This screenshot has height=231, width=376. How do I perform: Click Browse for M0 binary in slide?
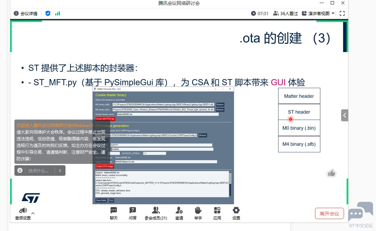click(220, 110)
